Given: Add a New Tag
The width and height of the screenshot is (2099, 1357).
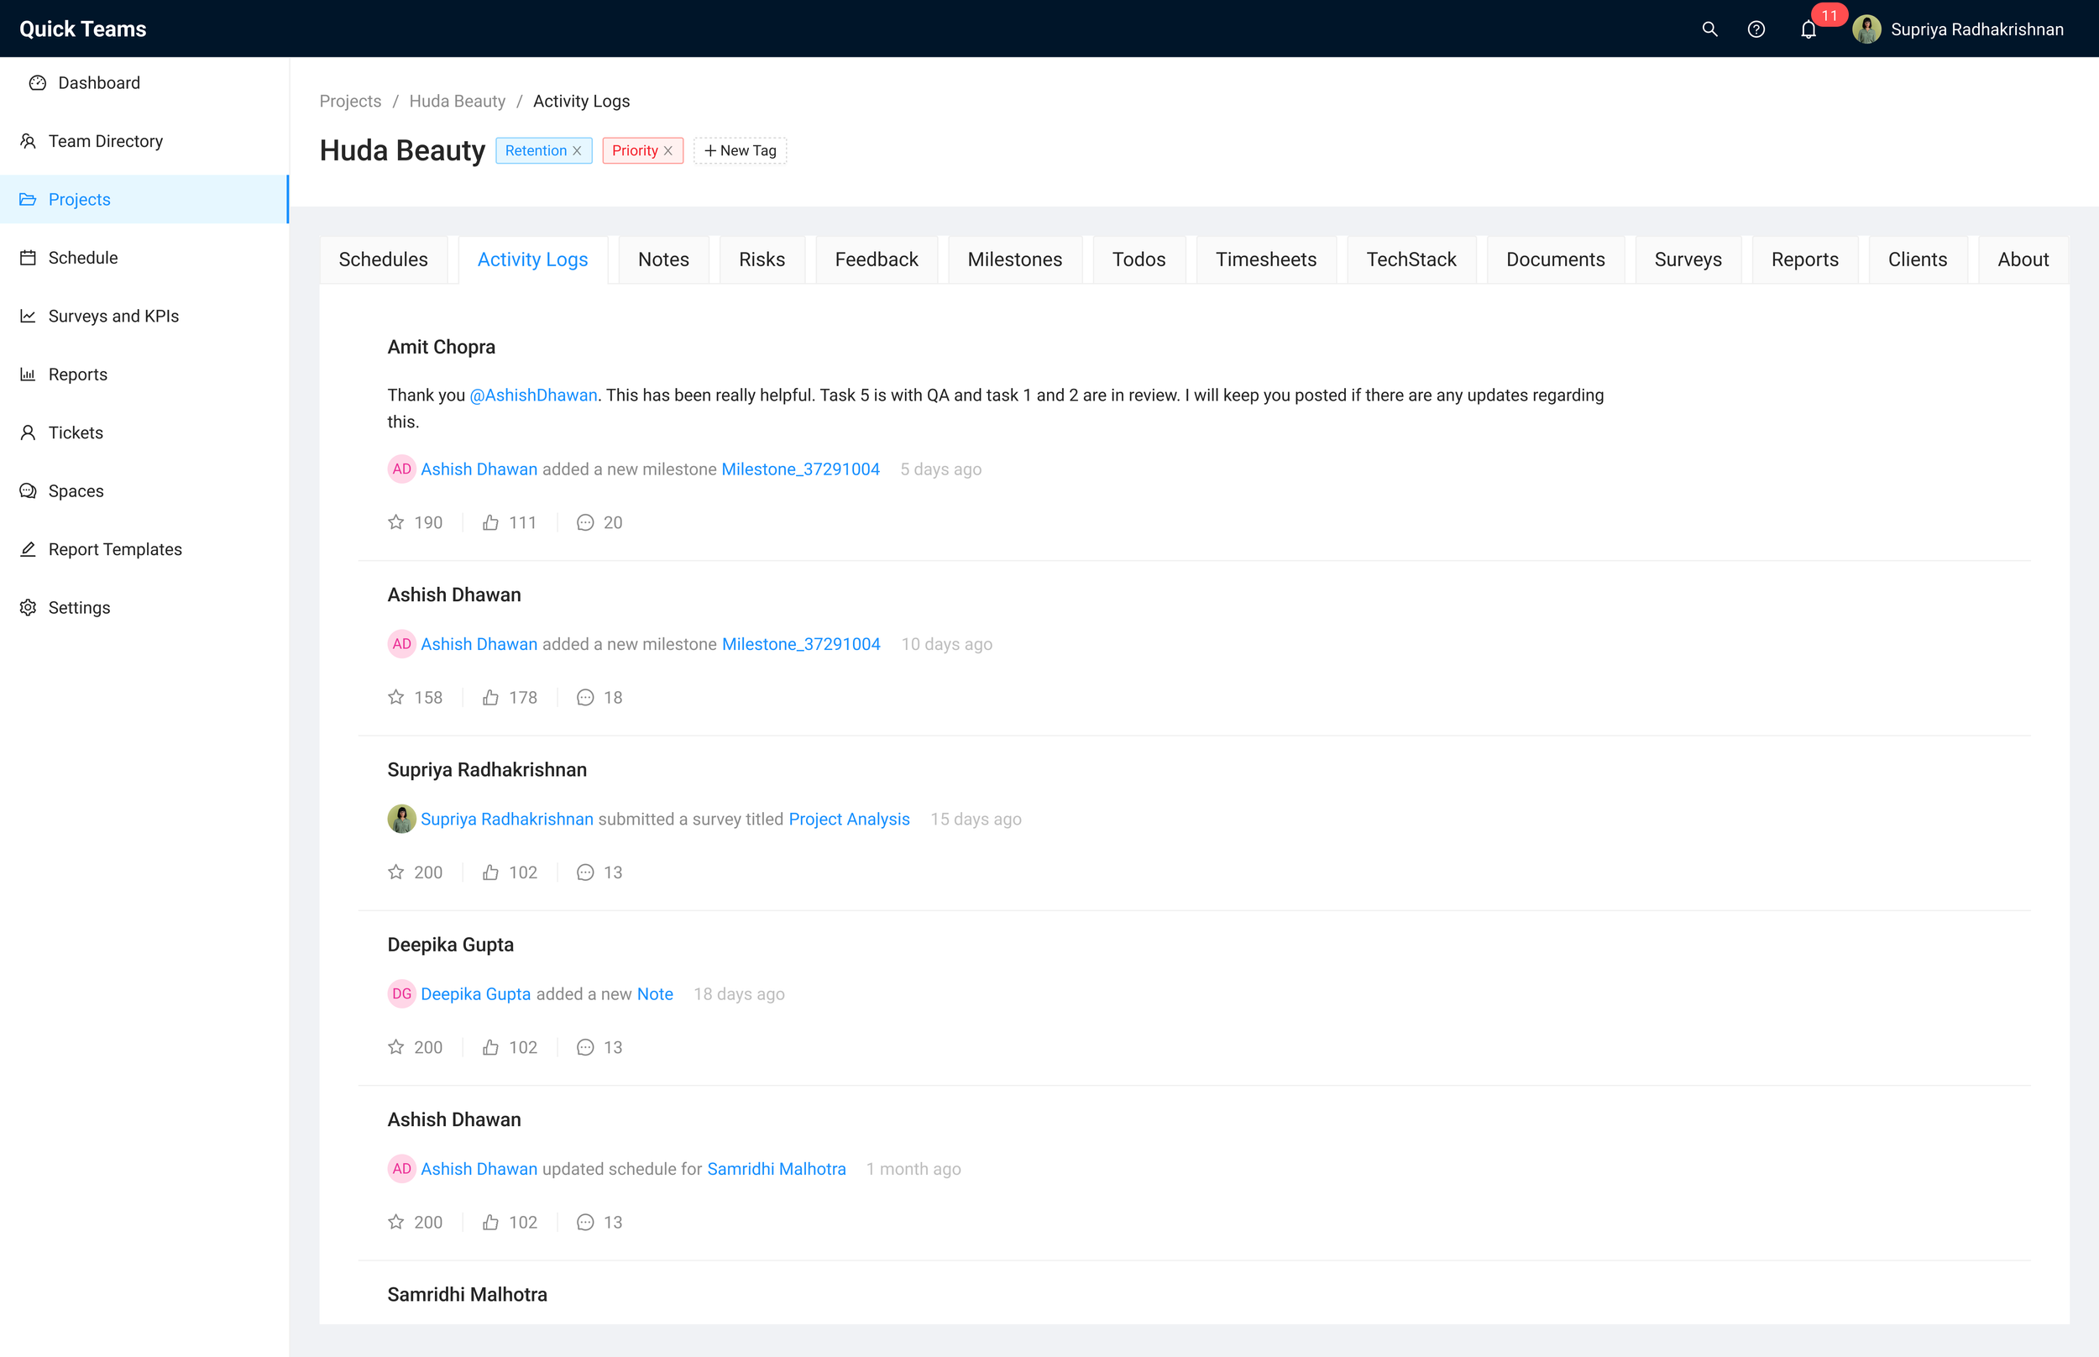Looking at the screenshot, I should 740,150.
